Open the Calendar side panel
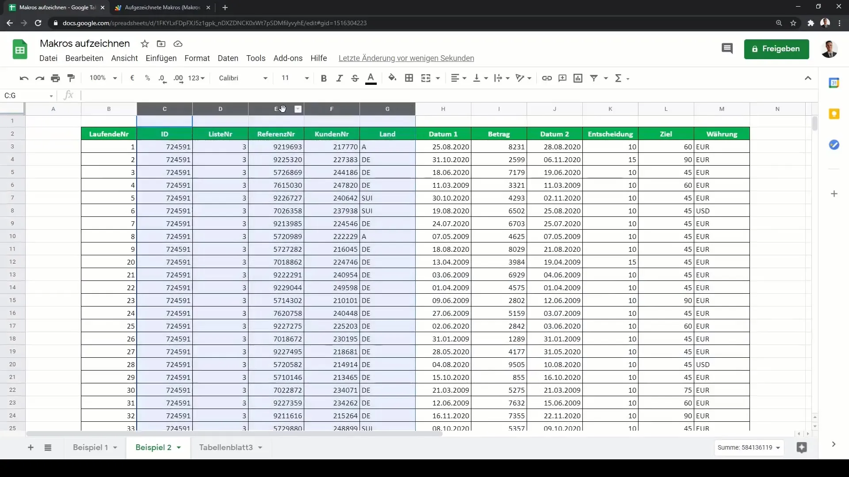The height and width of the screenshot is (477, 849). tap(834, 83)
